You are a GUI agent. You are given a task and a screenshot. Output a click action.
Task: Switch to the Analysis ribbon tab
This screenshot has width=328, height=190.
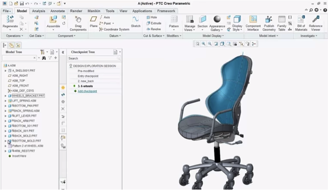pyautogui.click(x=38, y=10)
